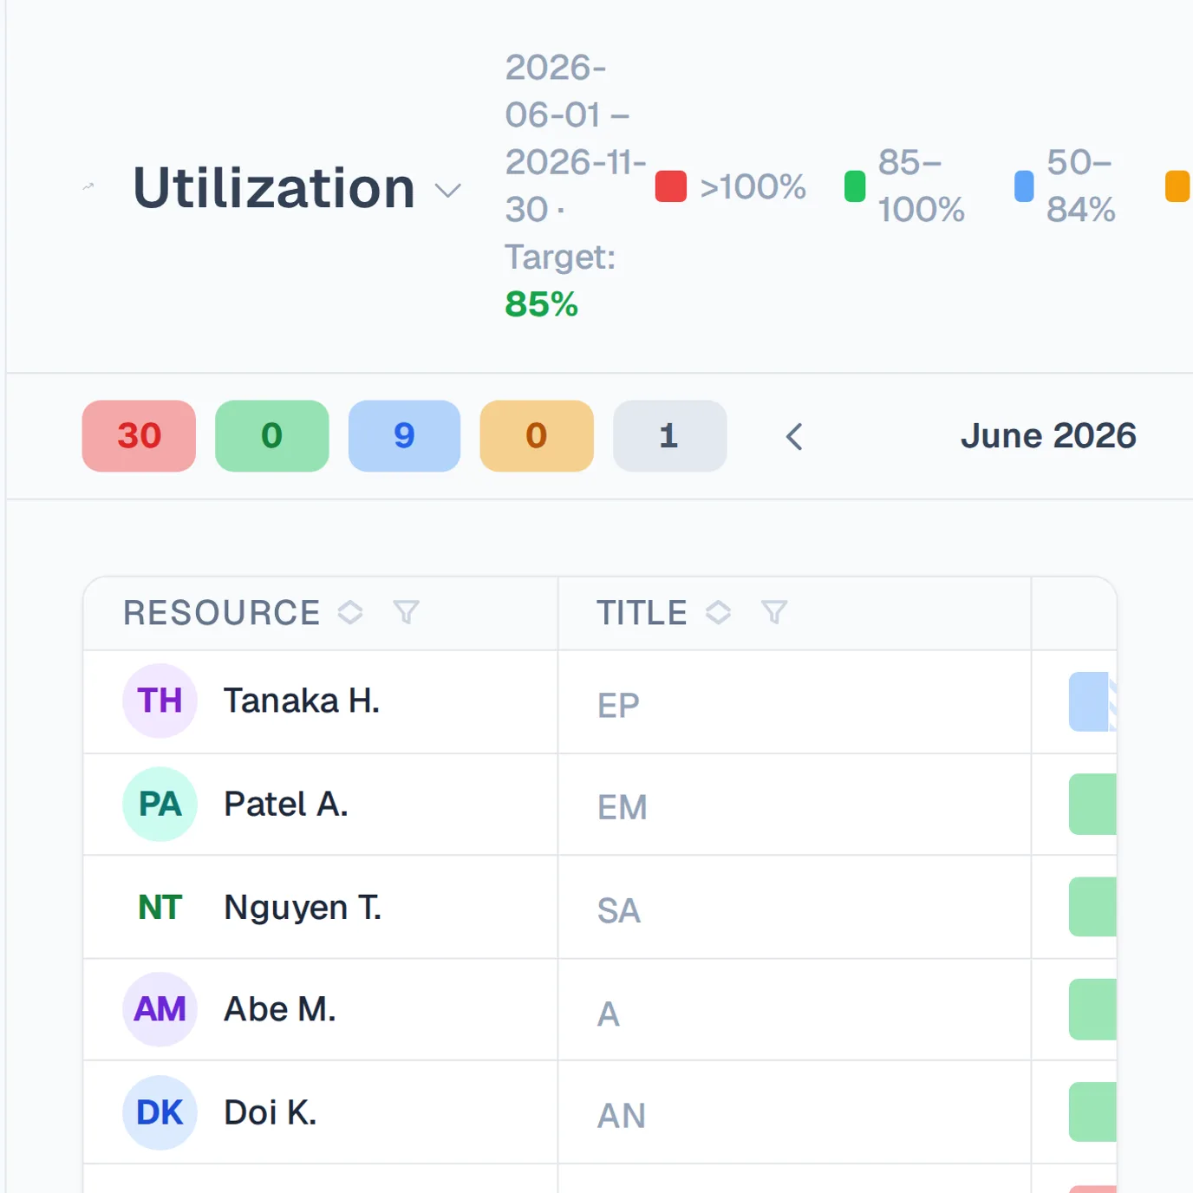Viewport: 1193px width, 1193px height.
Task: Open the RESOURCE column filter icon
Action: click(x=406, y=613)
